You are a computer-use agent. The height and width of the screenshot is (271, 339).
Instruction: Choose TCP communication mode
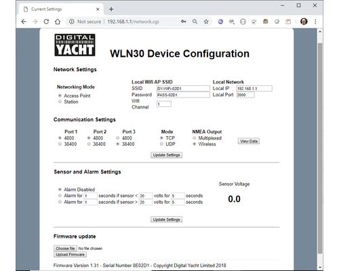[x=161, y=138]
